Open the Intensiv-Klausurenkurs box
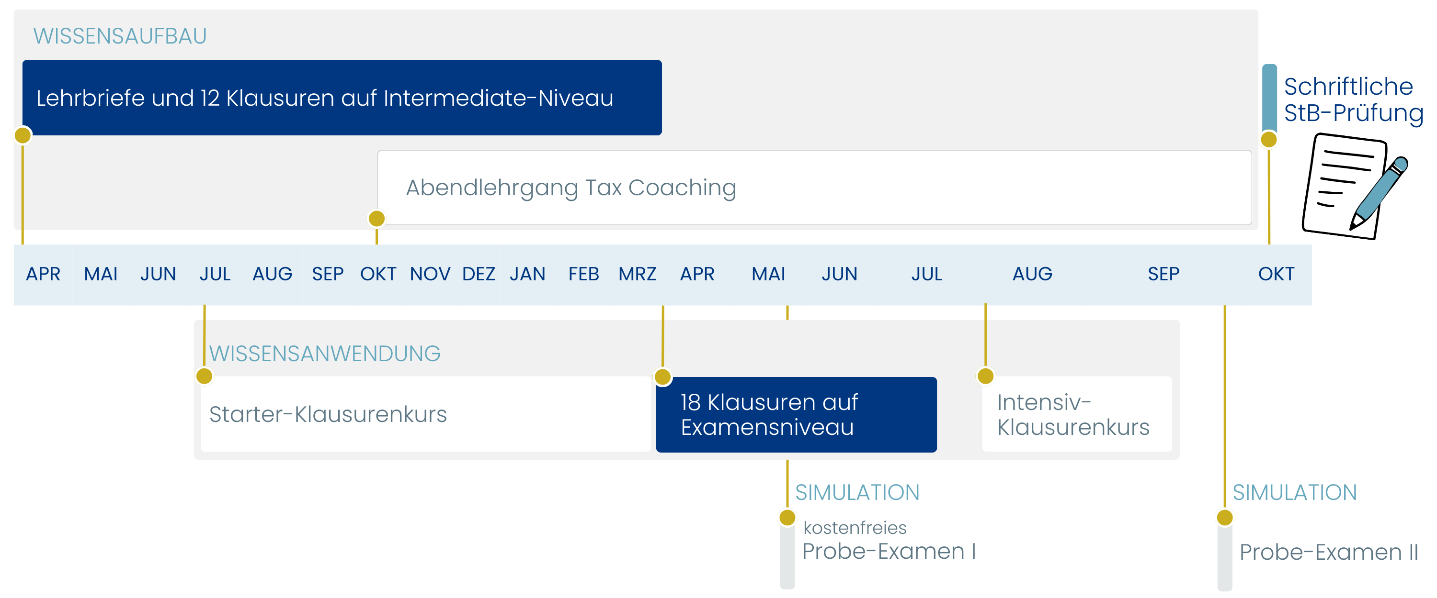The width and height of the screenshot is (1437, 598). tap(1077, 414)
